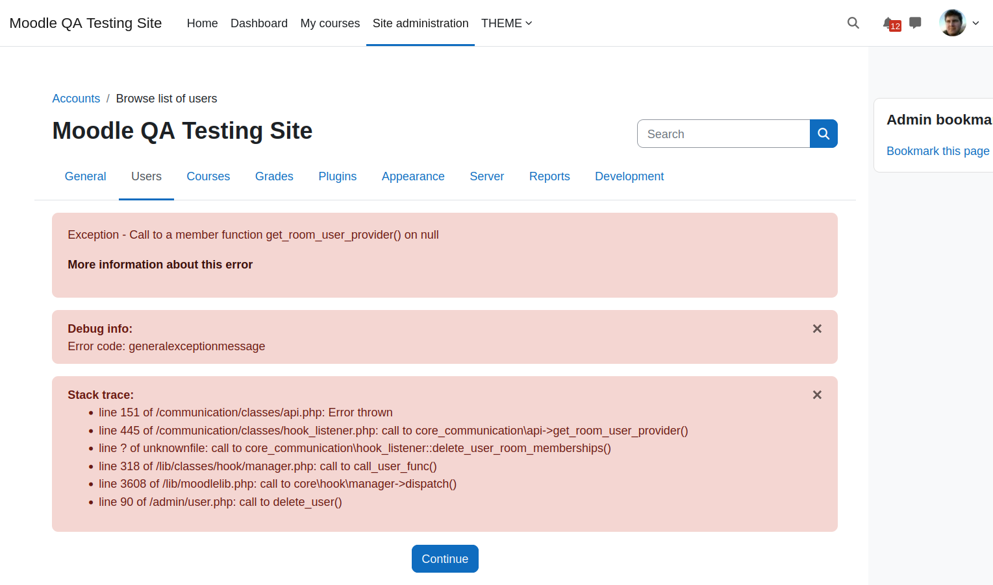Click the Continue button
Screen dimensions: 993x585
tap(445, 559)
